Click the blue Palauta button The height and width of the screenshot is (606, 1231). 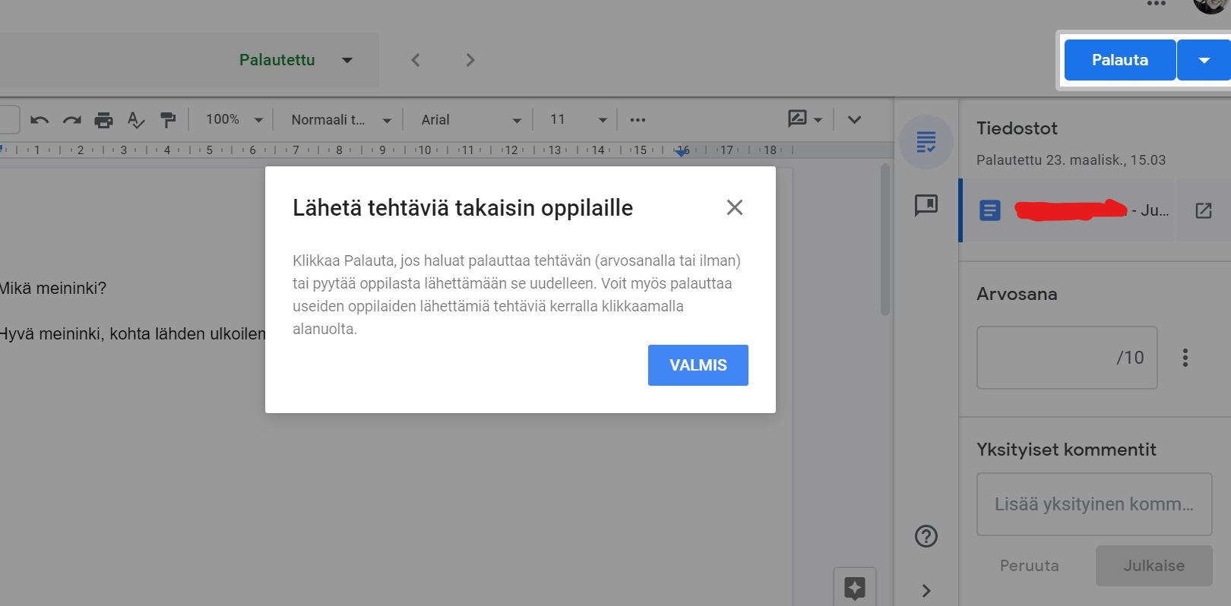click(x=1119, y=60)
